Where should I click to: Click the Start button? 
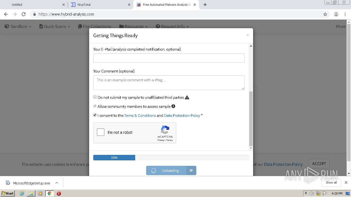[x=8, y=193]
